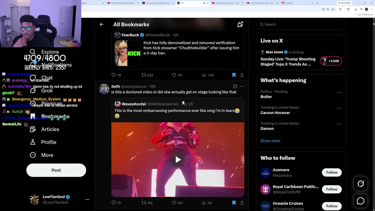Open the browser All Bookmarks folder
The height and width of the screenshot is (211, 375).
click(366, 14)
